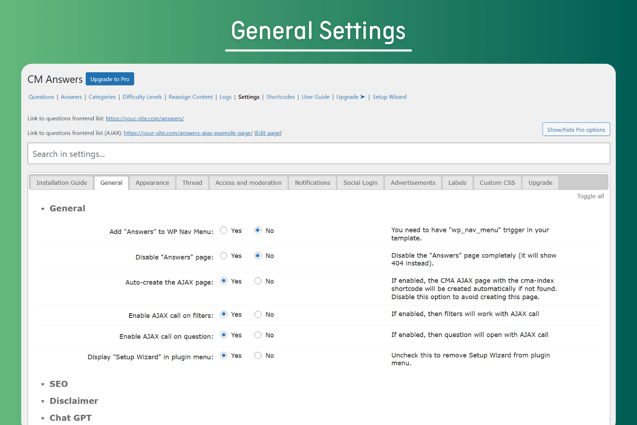Open the Difficulty Levels page link

tap(142, 97)
